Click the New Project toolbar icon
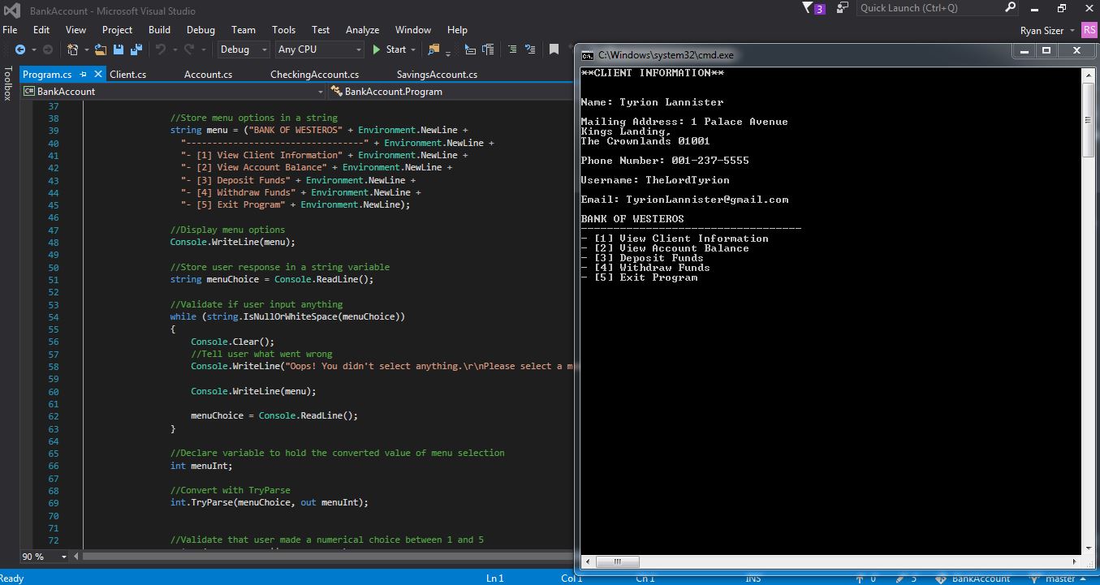Screen dimensions: 1100x585 [x=73, y=49]
